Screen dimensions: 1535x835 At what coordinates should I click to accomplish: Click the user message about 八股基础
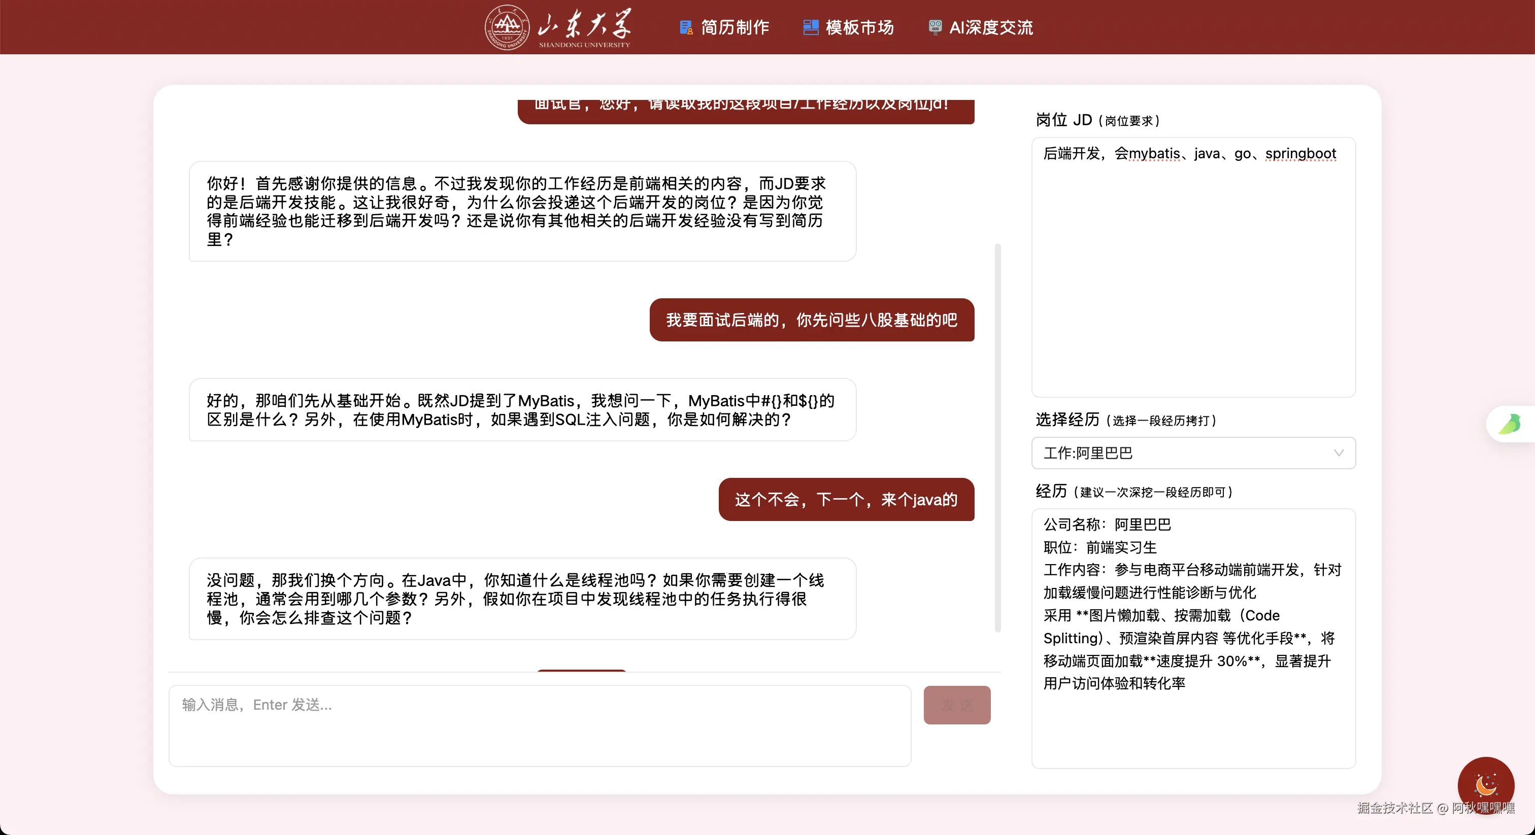point(812,320)
